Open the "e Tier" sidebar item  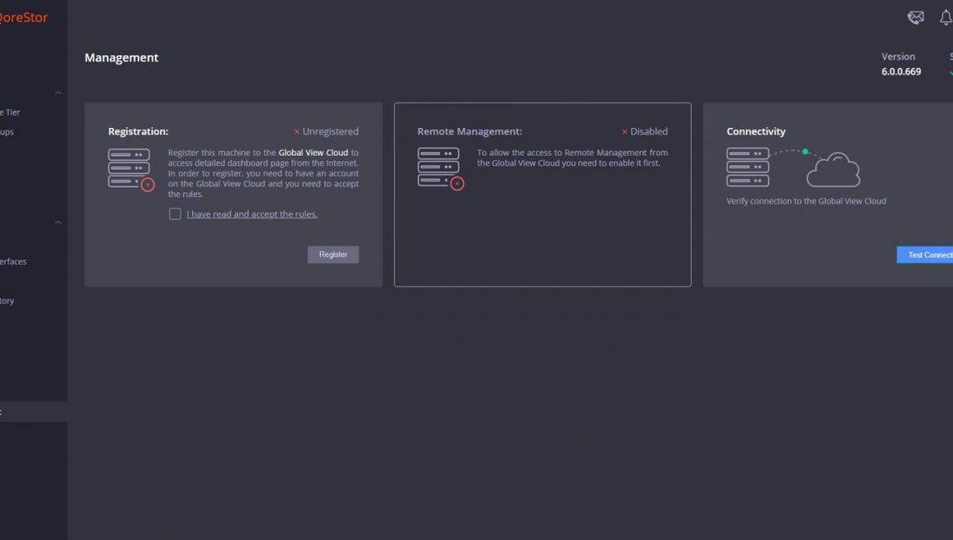pos(11,112)
